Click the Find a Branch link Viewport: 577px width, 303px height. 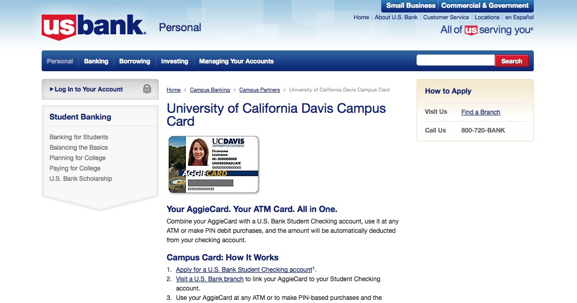pyautogui.click(x=481, y=112)
